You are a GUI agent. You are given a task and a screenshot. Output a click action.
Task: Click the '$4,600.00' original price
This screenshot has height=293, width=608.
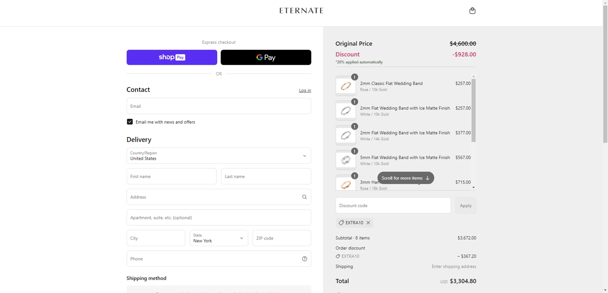coord(463,43)
